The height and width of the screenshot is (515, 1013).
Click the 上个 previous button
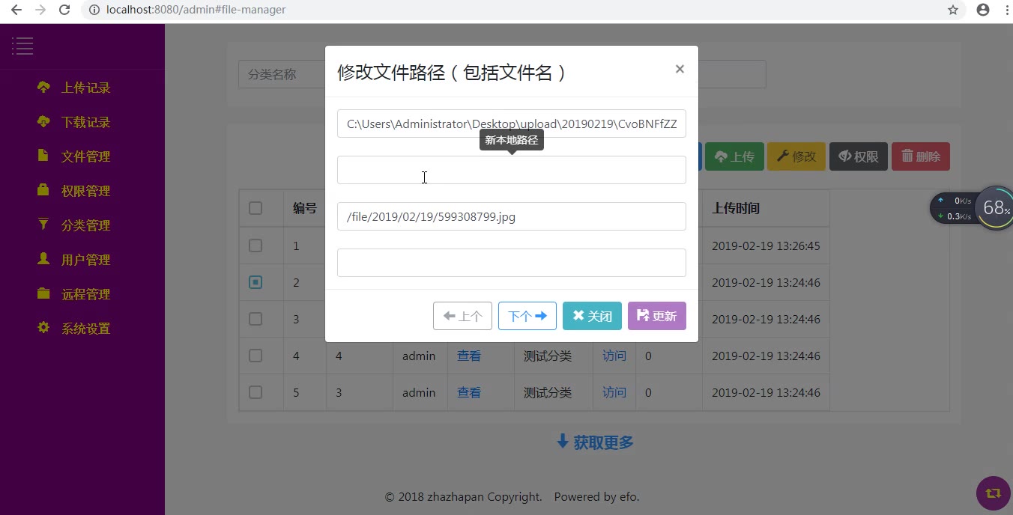(462, 316)
